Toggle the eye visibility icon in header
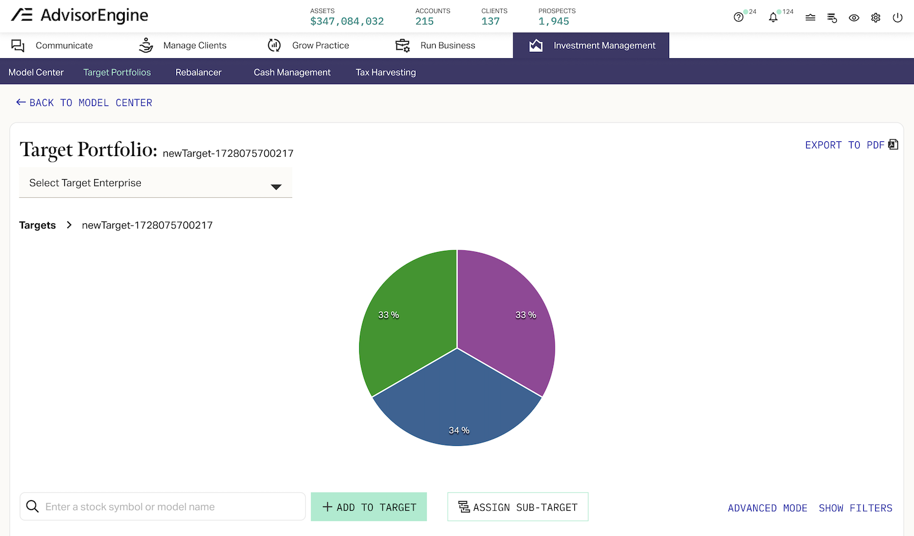 pos(854,18)
